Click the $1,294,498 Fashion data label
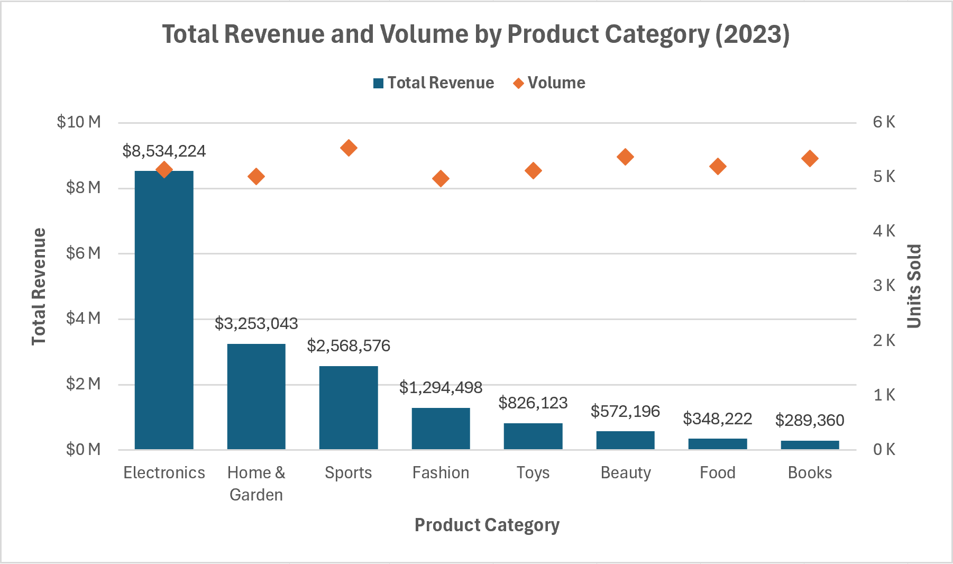Image resolution: width=953 pixels, height=564 pixels. (441, 388)
